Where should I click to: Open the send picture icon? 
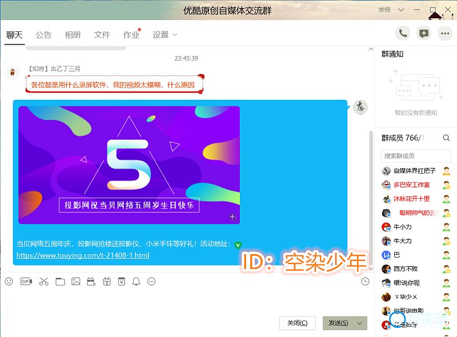coord(76,282)
